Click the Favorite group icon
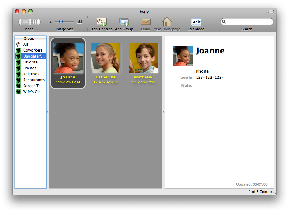The image size is (289, 212). click(x=18, y=62)
